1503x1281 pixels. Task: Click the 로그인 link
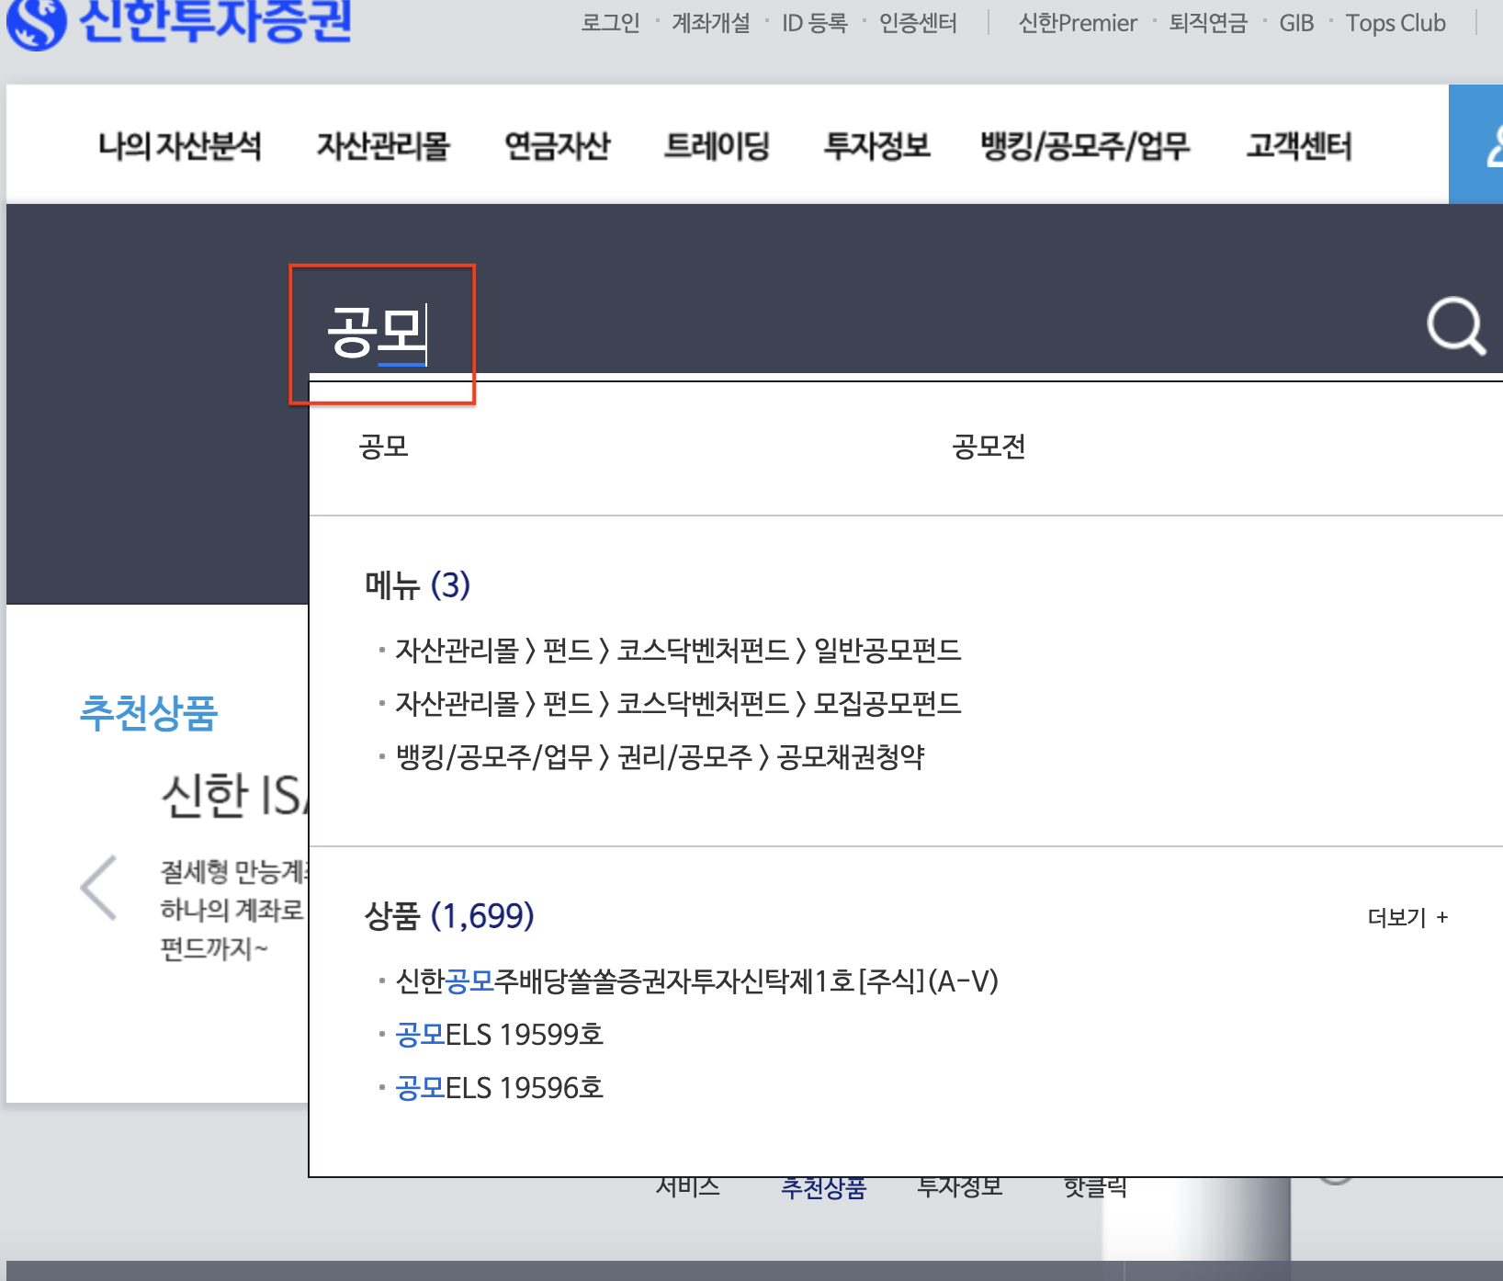[x=610, y=23]
